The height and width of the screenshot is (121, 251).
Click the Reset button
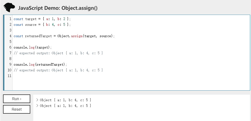[17, 109]
